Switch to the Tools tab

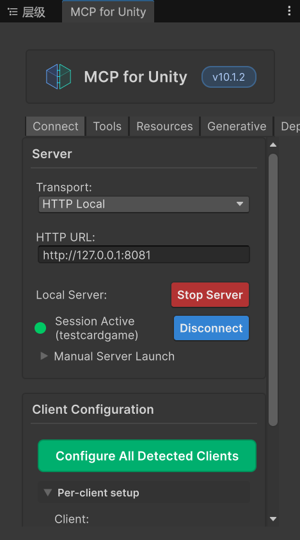tap(107, 126)
